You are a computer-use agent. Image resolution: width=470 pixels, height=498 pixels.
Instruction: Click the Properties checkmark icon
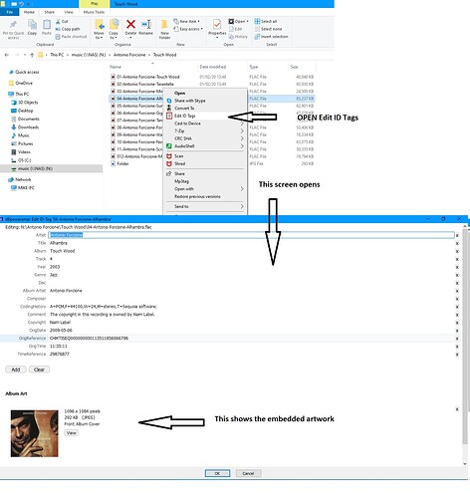(x=217, y=24)
